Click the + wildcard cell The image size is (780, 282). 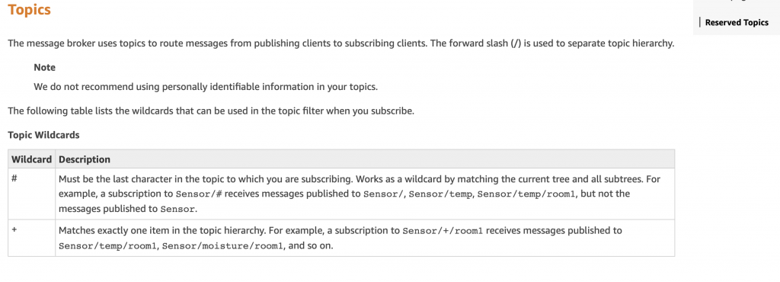pyautogui.click(x=31, y=239)
